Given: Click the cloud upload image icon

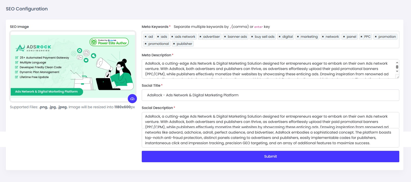Looking at the screenshot, I should pyautogui.click(x=132, y=99).
